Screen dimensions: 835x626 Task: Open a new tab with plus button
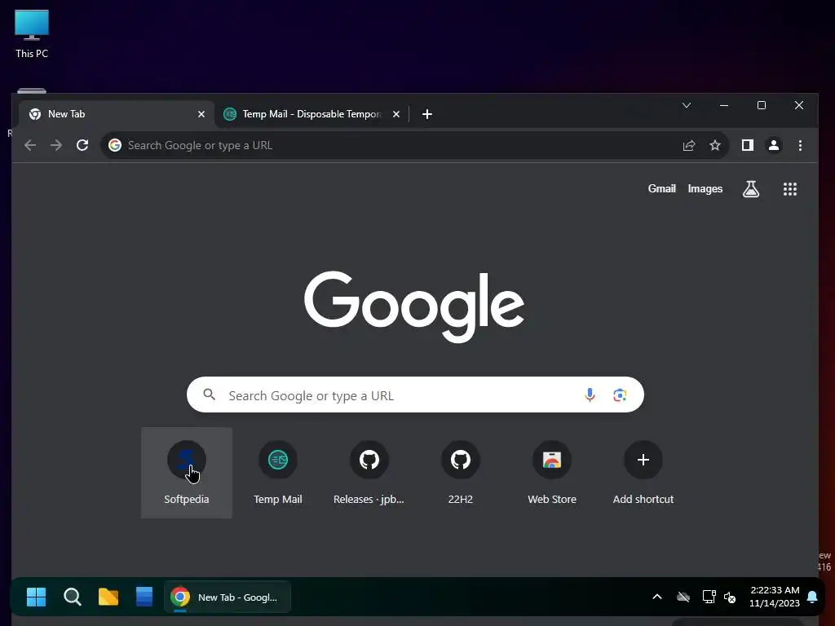427,114
